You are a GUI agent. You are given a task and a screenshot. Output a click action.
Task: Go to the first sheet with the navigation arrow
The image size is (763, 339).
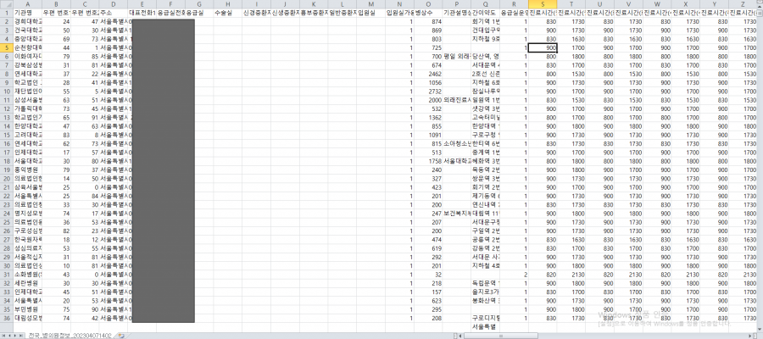[4, 336]
